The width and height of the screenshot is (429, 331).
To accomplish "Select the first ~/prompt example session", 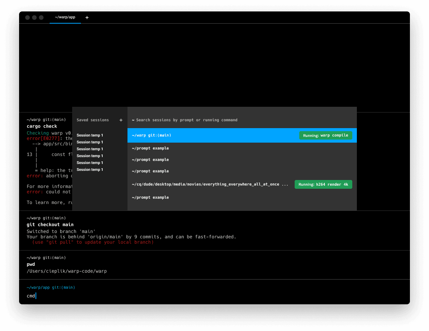I will [x=150, y=148].
